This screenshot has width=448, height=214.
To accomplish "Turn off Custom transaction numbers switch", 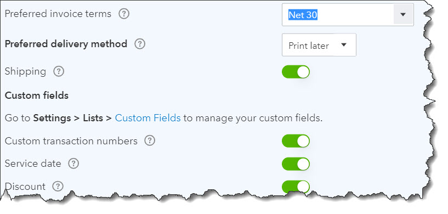I will click(296, 141).
